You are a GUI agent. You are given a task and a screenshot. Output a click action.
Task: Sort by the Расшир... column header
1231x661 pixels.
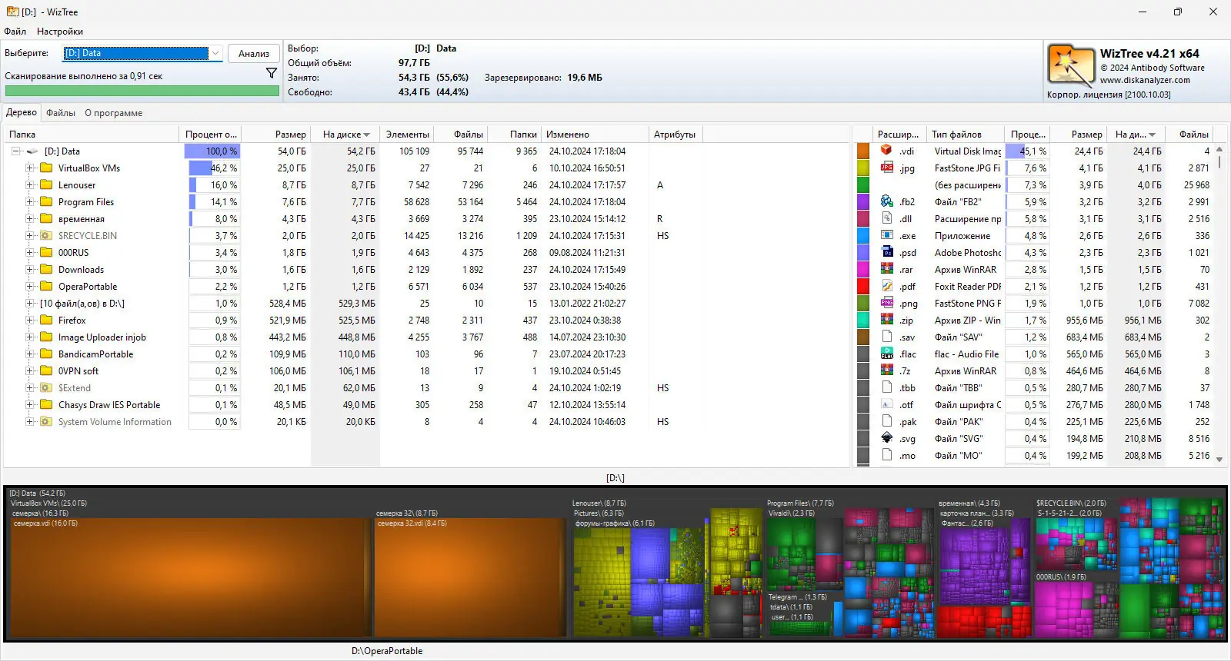[899, 135]
